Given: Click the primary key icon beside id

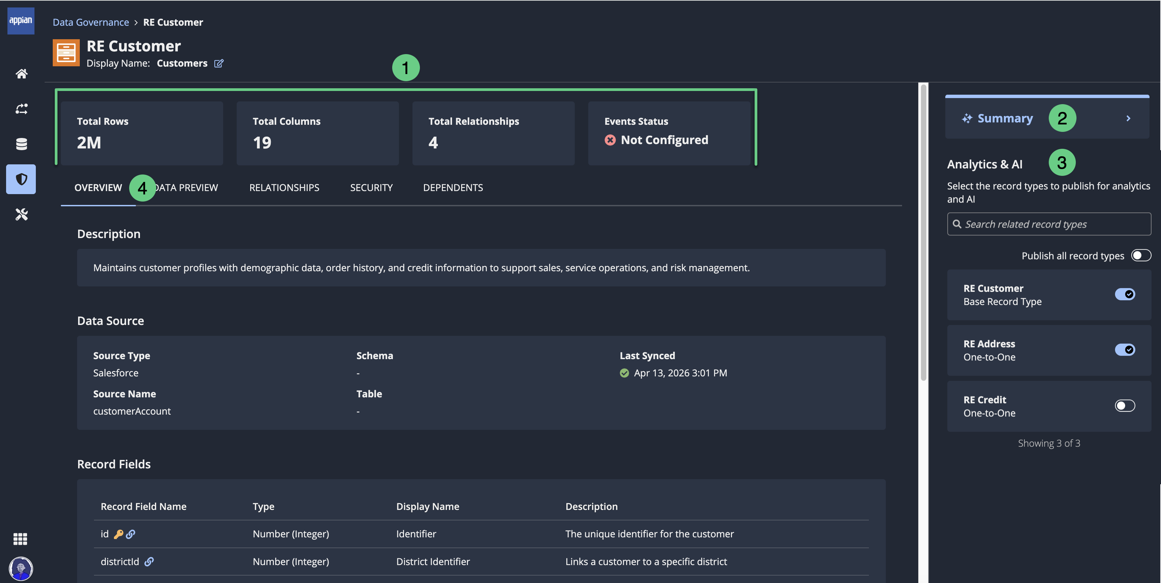Looking at the screenshot, I should tap(119, 534).
